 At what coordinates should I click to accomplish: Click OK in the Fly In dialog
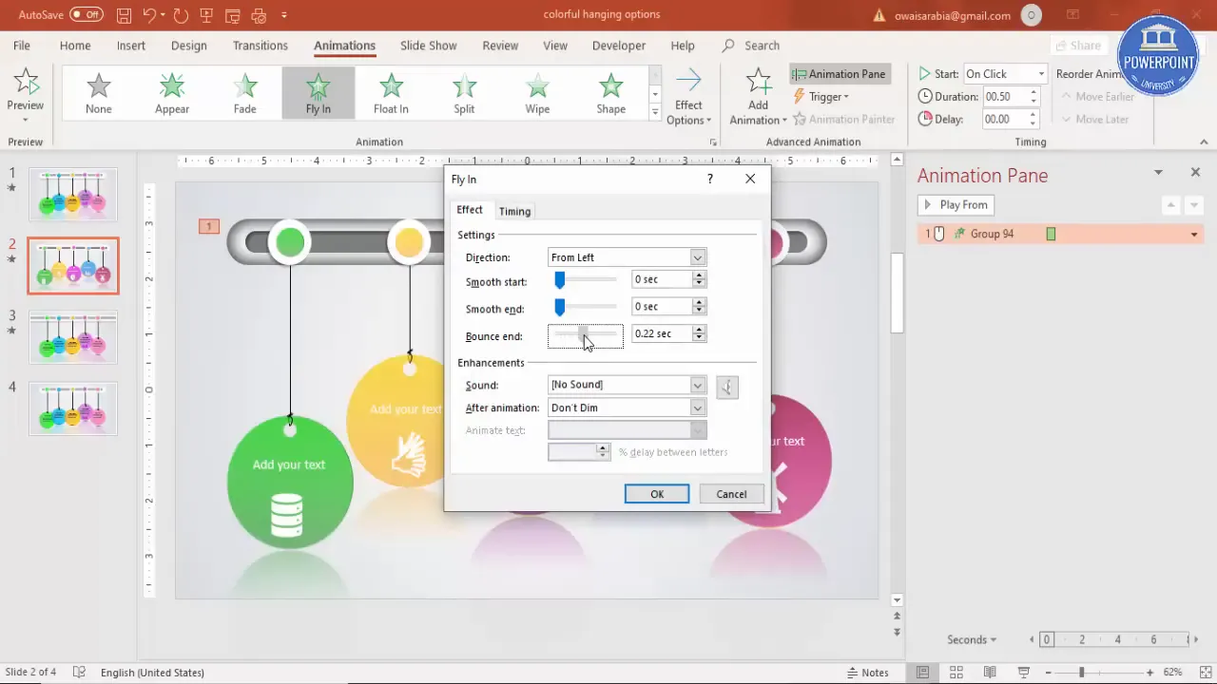pyautogui.click(x=657, y=494)
